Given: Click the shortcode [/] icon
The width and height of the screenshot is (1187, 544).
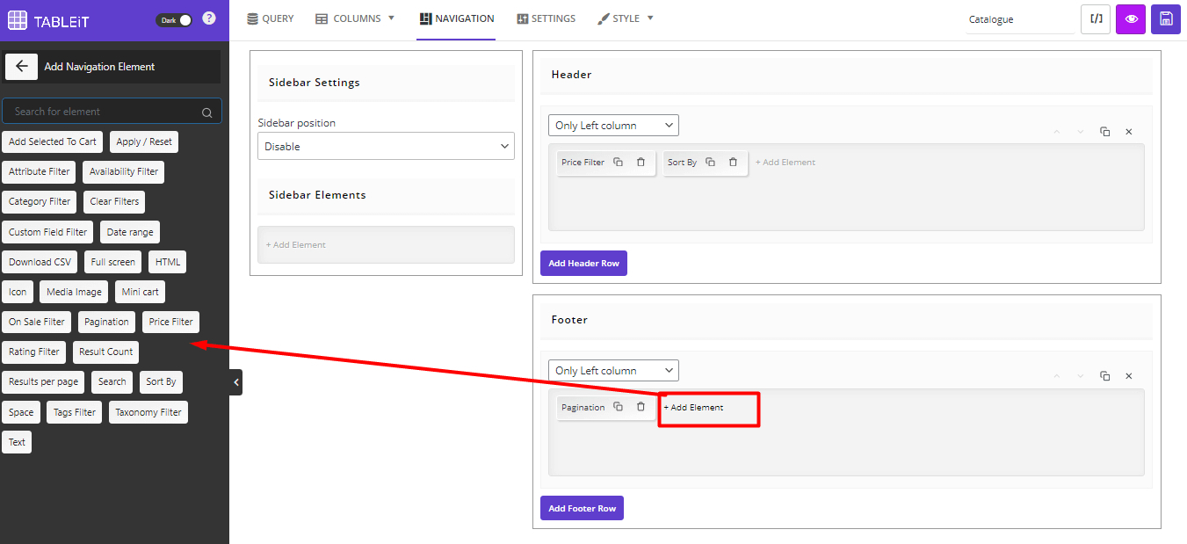Looking at the screenshot, I should click(x=1096, y=18).
